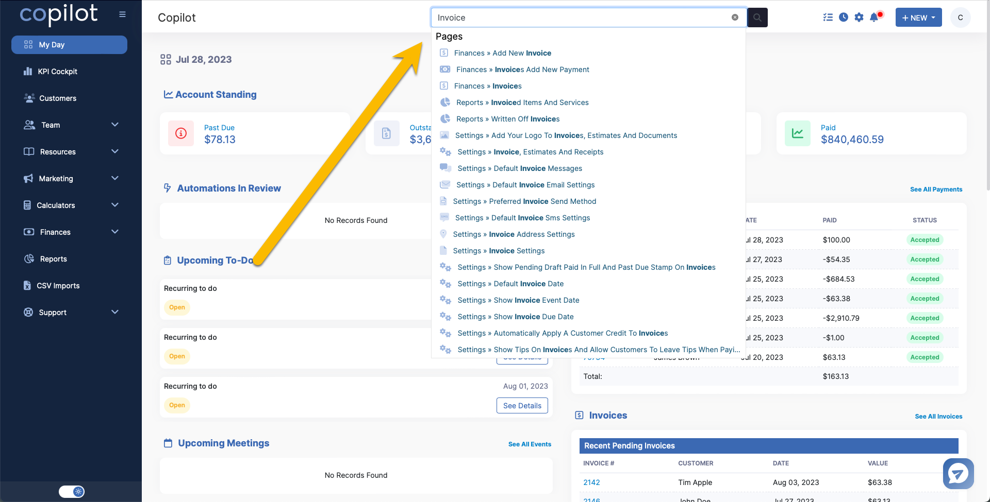Screen dimensions: 990x502
Task: Open Reports » Invoiced Items And Services
Action: pyautogui.click(x=522, y=102)
